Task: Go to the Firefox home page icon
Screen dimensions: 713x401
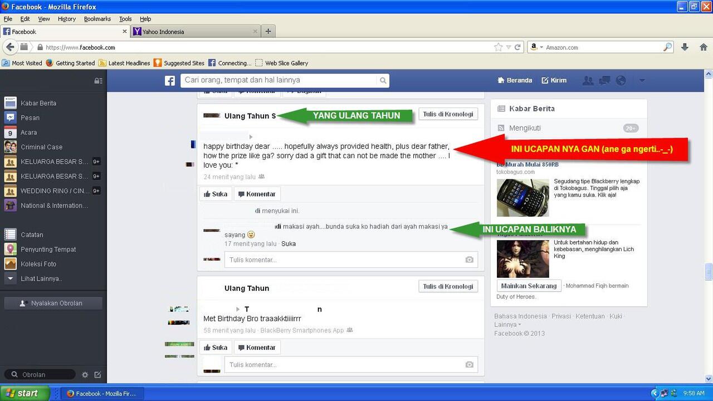Action: pos(703,47)
